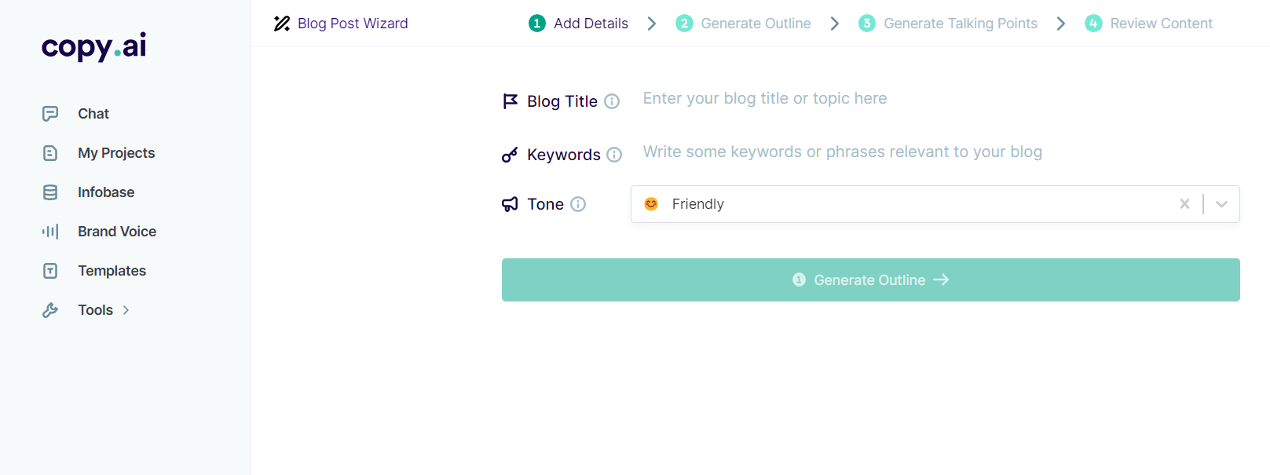Click the Generate Outline button
The image size is (1270, 475).
(870, 280)
